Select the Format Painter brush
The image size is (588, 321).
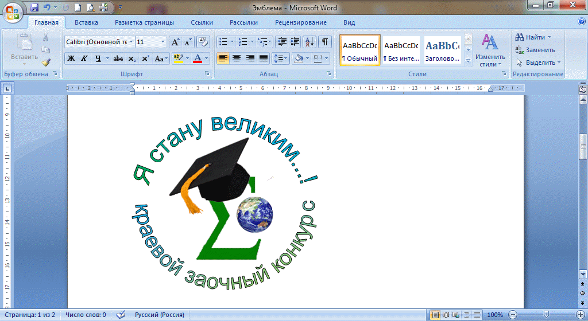(46, 62)
